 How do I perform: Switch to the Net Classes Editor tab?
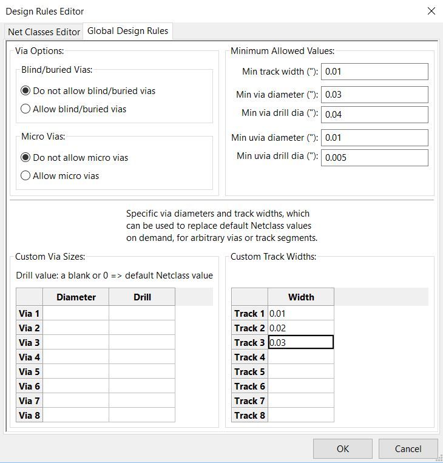pos(44,32)
